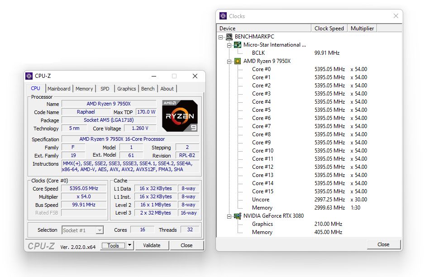Switch to the Mainboard tab

click(59, 89)
